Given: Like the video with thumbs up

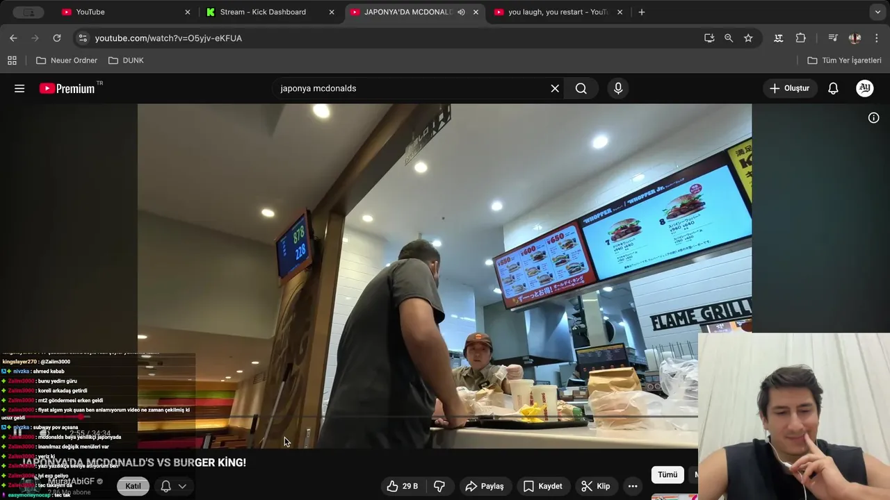Looking at the screenshot, I should point(403,486).
